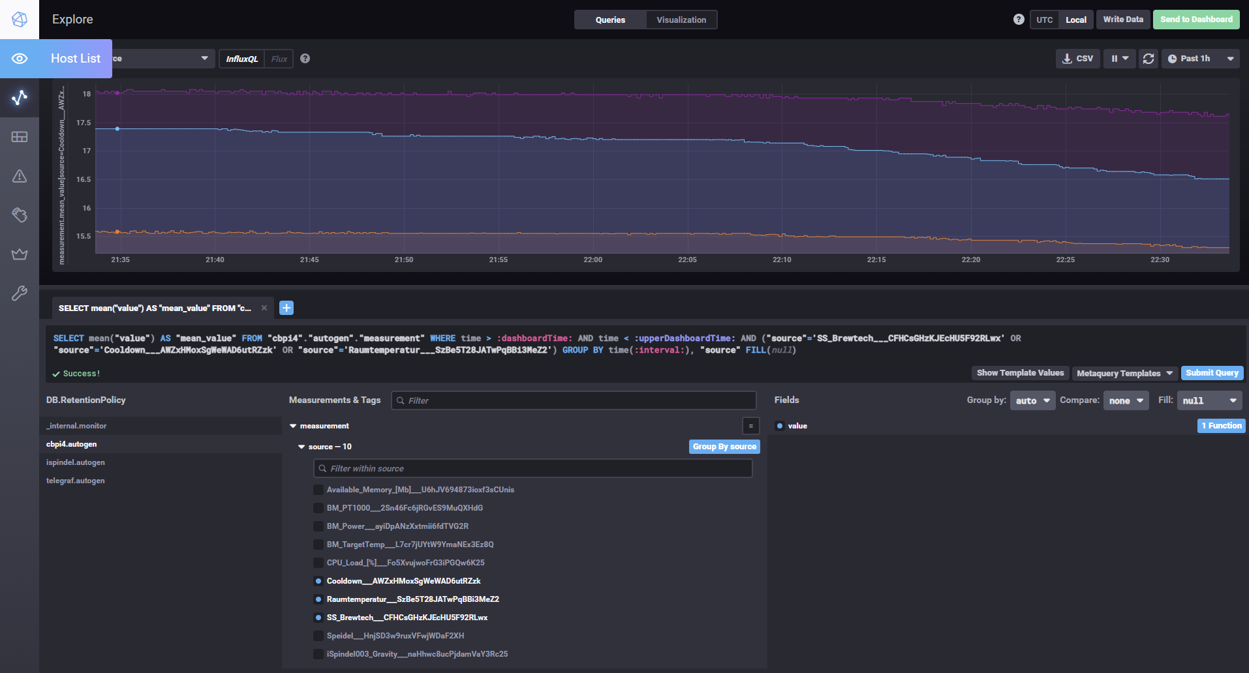Open the Group by auto dropdown
The width and height of the screenshot is (1249, 673).
[1032, 400]
